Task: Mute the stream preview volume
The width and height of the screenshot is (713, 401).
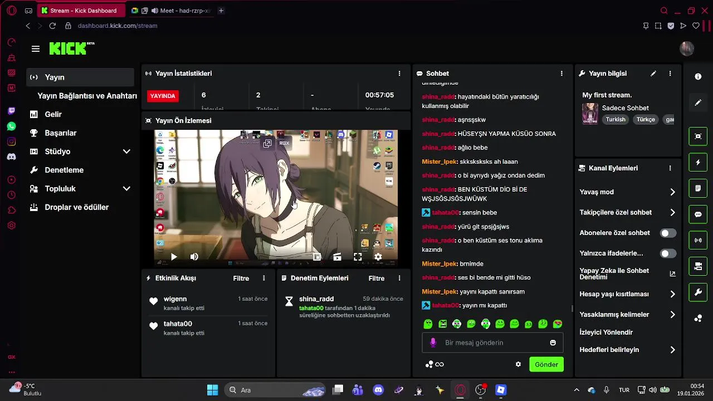Action: pyautogui.click(x=194, y=257)
